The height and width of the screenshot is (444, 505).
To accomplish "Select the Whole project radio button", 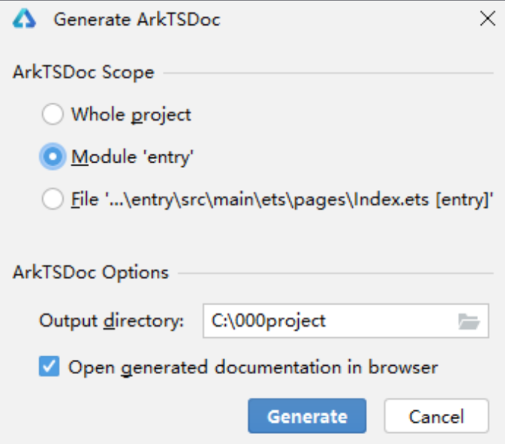I will tap(52, 115).
